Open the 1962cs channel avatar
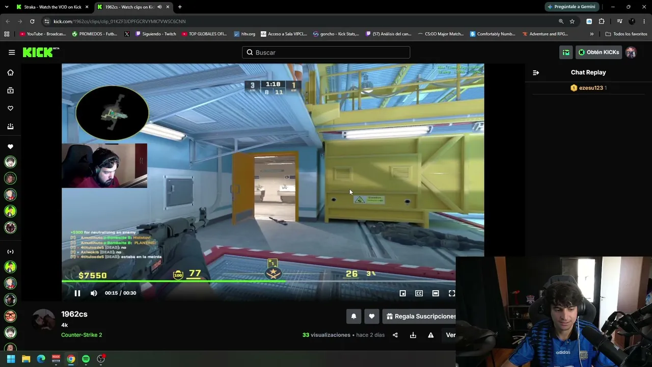 pos(44,320)
